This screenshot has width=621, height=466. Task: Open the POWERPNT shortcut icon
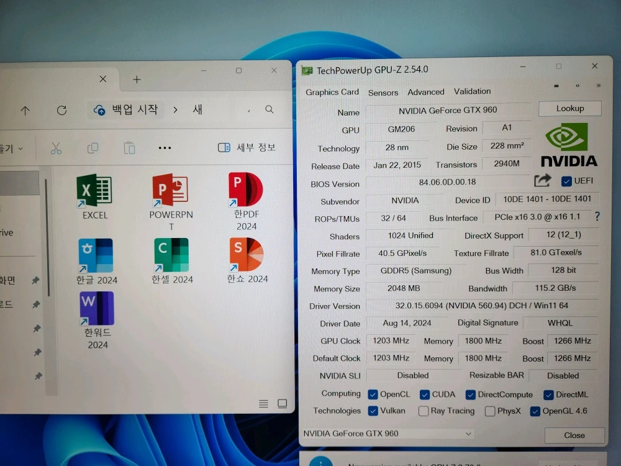pyautogui.click(x=170, y=190)
